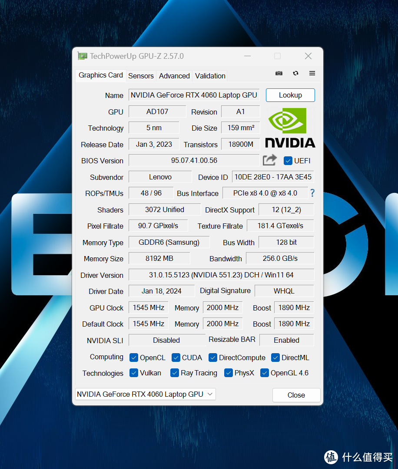Image resolution: width=398 pixels, height=469 pixels.
Task: Take a screenshot with the camera icon
Action: [279, 73]
